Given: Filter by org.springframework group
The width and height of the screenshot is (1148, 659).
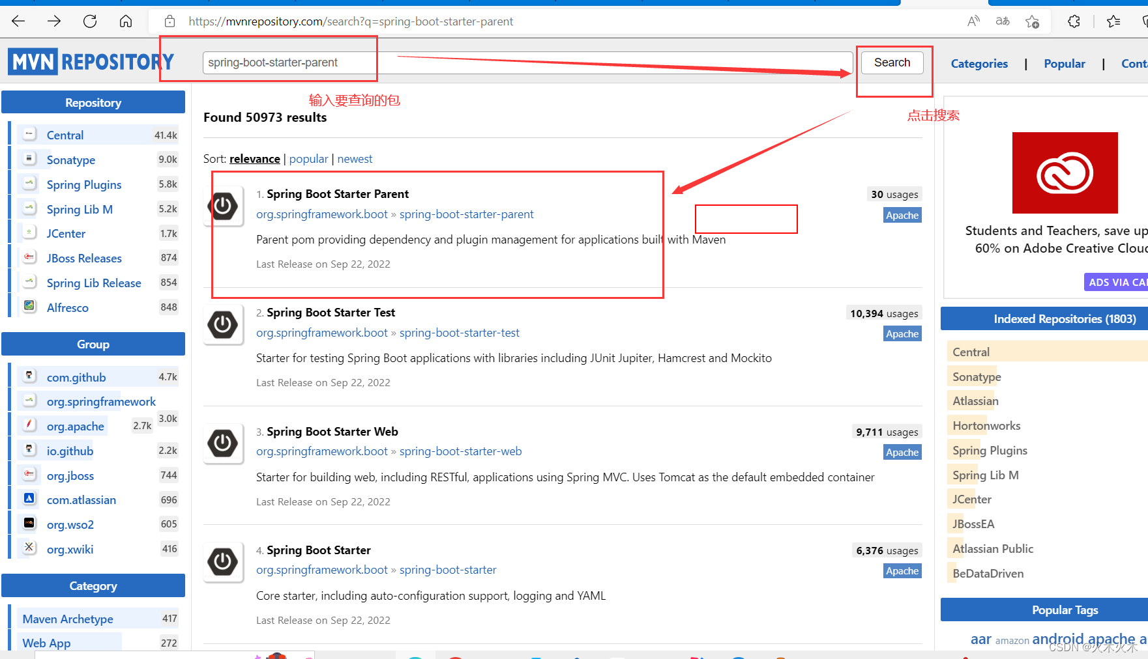Looking at the screenshot, I should [x=101, y=402].
